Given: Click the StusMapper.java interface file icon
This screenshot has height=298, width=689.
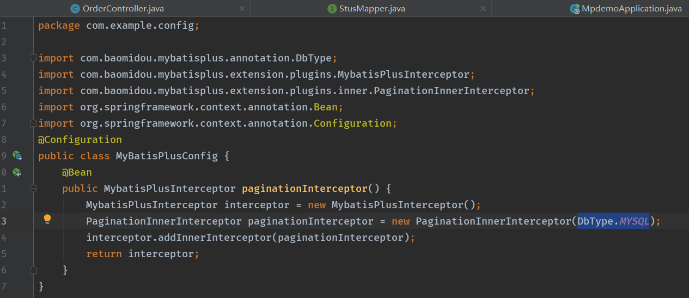Looking at the screenshot, I should click(x=332, y=9).
